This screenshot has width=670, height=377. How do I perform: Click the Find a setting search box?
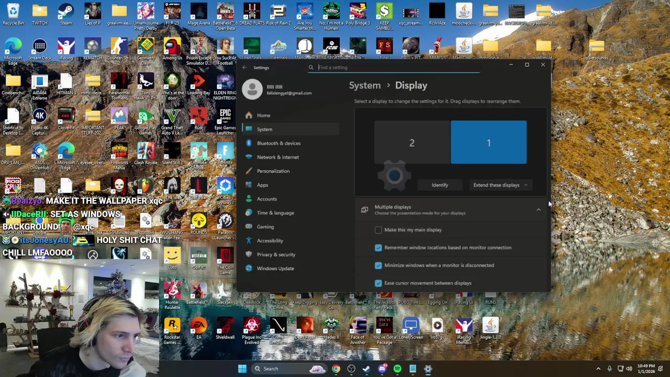tap(394, 68)
